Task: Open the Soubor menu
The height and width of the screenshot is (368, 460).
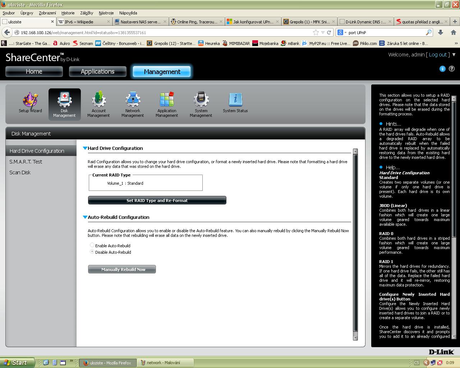Action: [9, 13]
